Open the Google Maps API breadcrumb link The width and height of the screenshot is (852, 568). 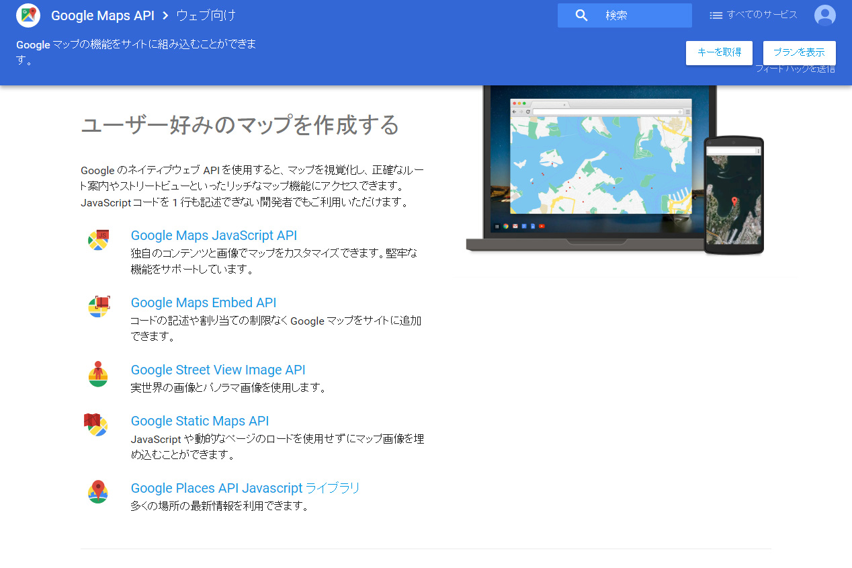[x=103, y=15]
